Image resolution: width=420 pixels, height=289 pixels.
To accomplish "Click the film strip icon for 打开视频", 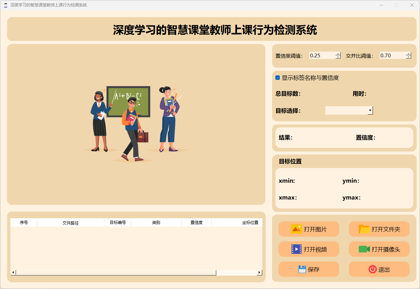I will 296,249.
